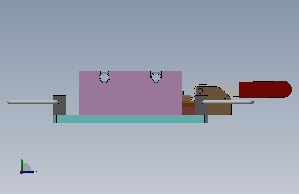Select the teal base plate
Viewport: 299px width, 194px height.
(x=130, y=119)
